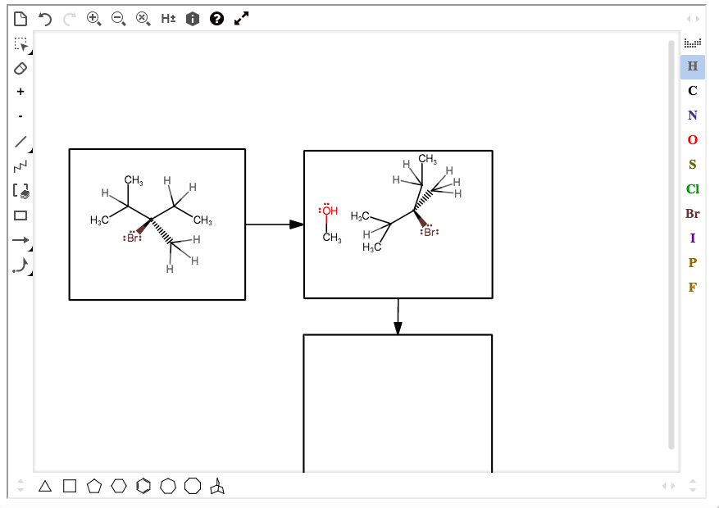Screen dimensions: 719x508
Task: Select the straight reaction arrow tool
Action: tap(20, 240)
